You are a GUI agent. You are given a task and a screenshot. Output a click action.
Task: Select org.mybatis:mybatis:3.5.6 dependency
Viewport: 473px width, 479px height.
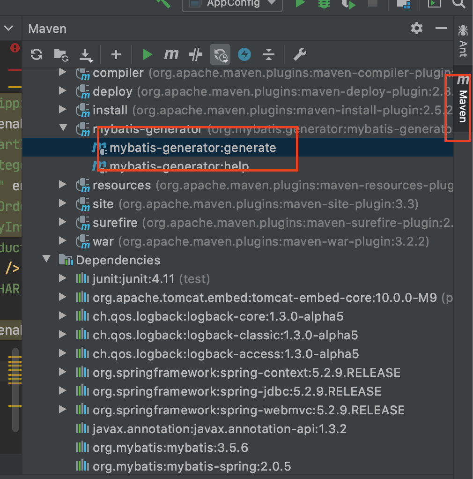tap(170, 448)
